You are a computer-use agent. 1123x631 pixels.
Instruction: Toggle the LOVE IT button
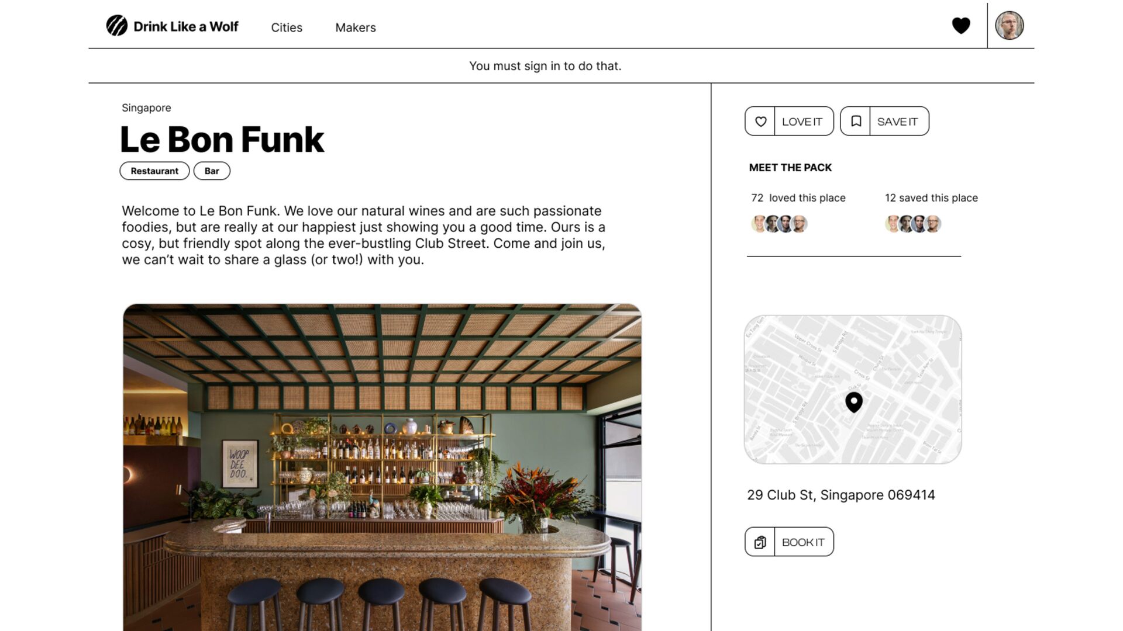point(789,121)
